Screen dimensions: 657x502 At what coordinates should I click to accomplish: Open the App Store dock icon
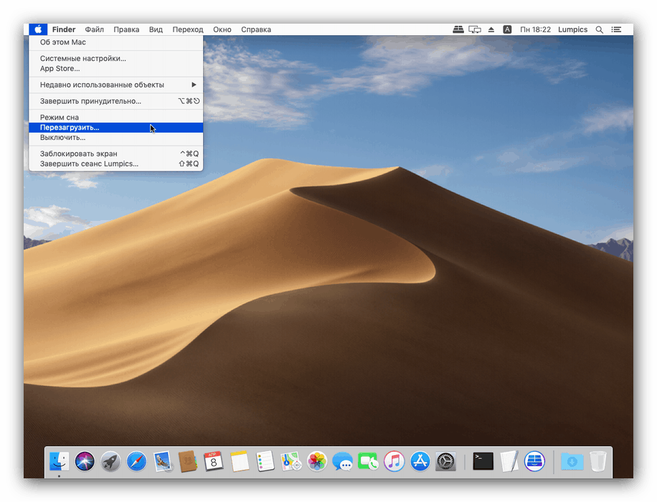point(420,461)
